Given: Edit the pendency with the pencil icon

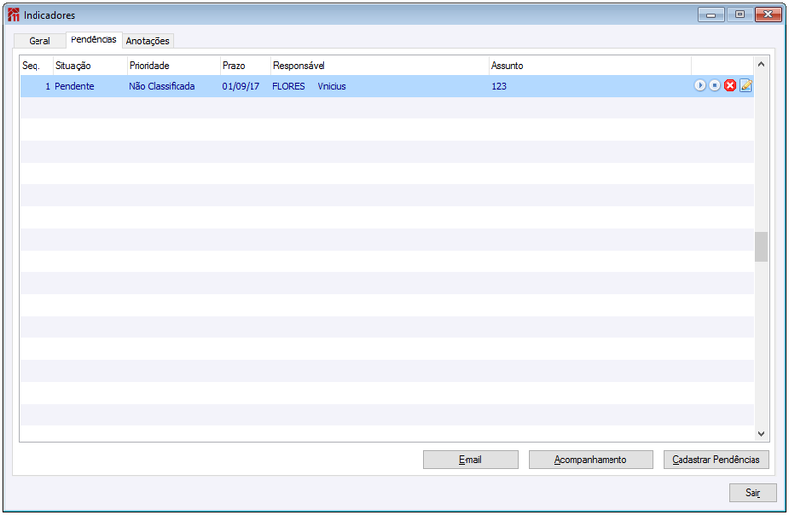Looking at the screenshot, I should click(746, 86).
